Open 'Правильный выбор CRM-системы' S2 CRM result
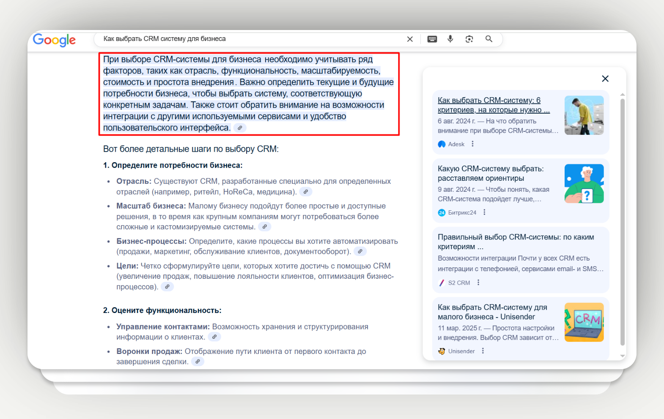This screenshot has height=419, width=664. click(x=516, y=242)
